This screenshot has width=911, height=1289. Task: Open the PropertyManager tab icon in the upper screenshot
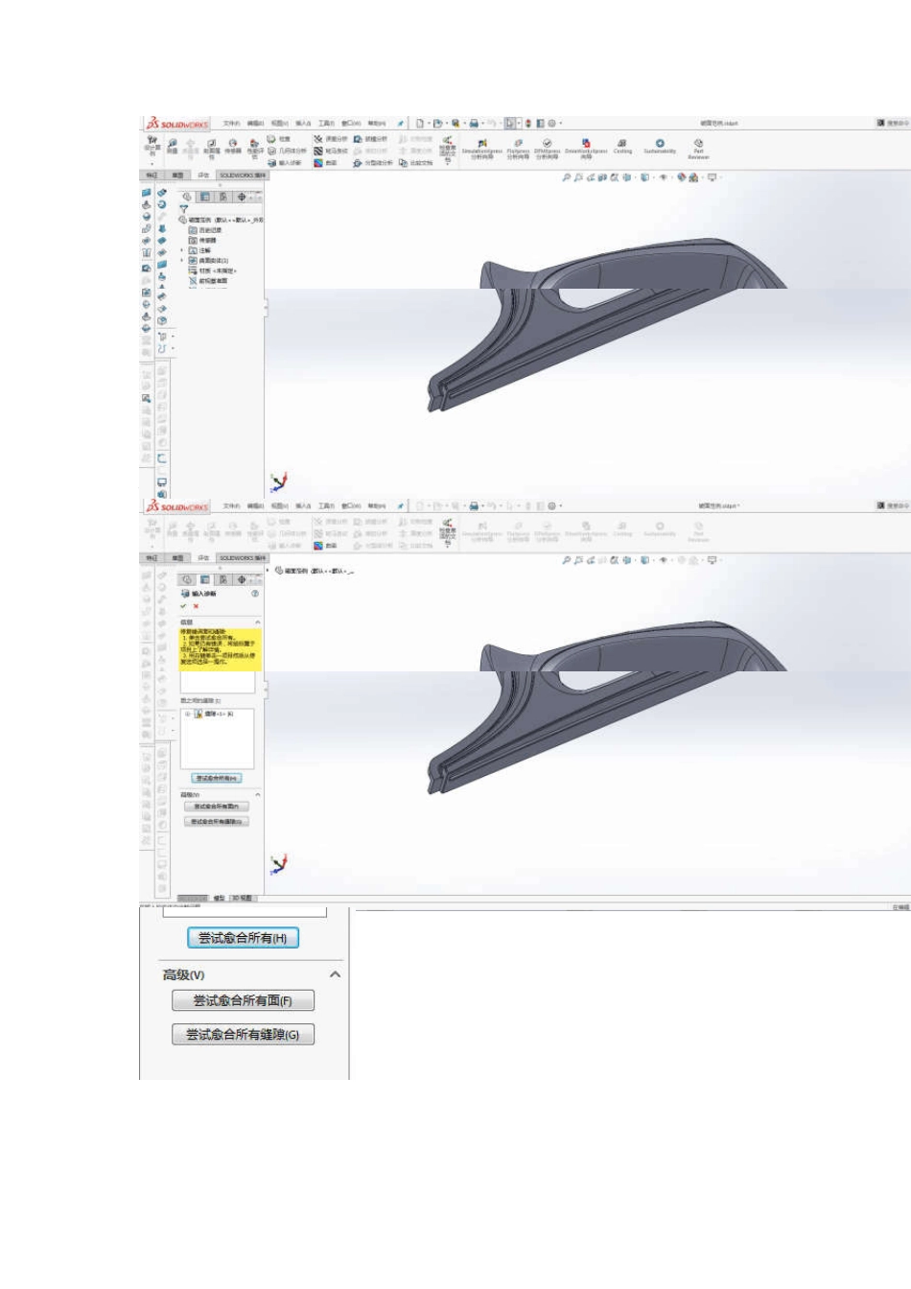click(204, 197)
